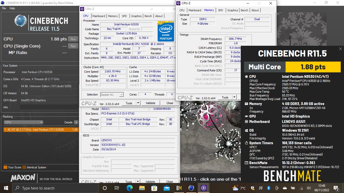
Task: Open the Ranking CPU dropdown in Cinebench
Action: click(24, 122)
